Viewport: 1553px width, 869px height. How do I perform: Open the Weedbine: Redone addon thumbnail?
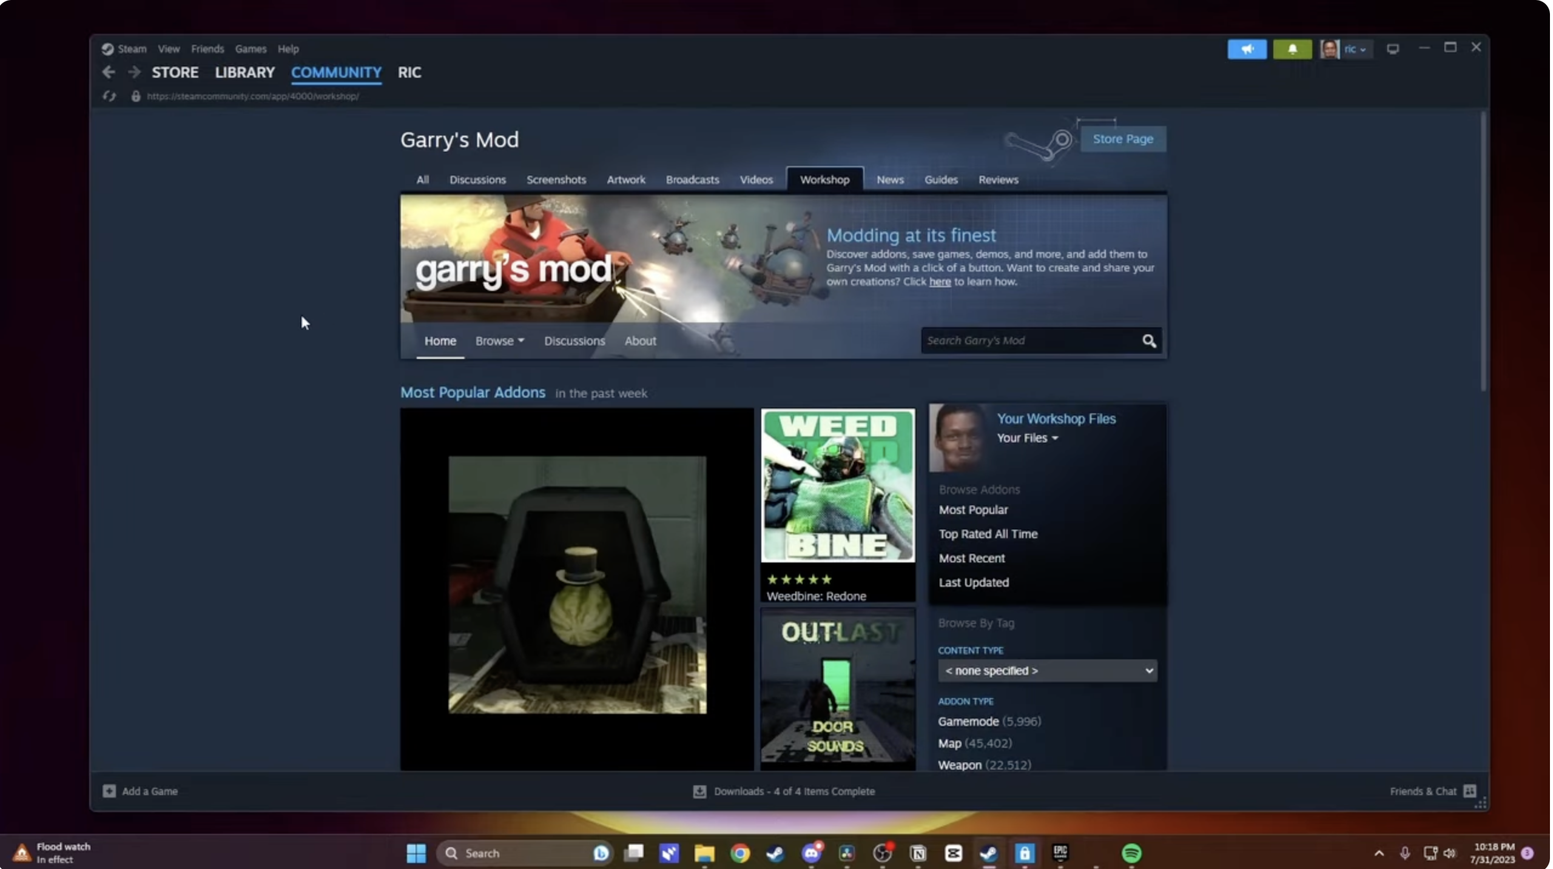click(839, 486)
